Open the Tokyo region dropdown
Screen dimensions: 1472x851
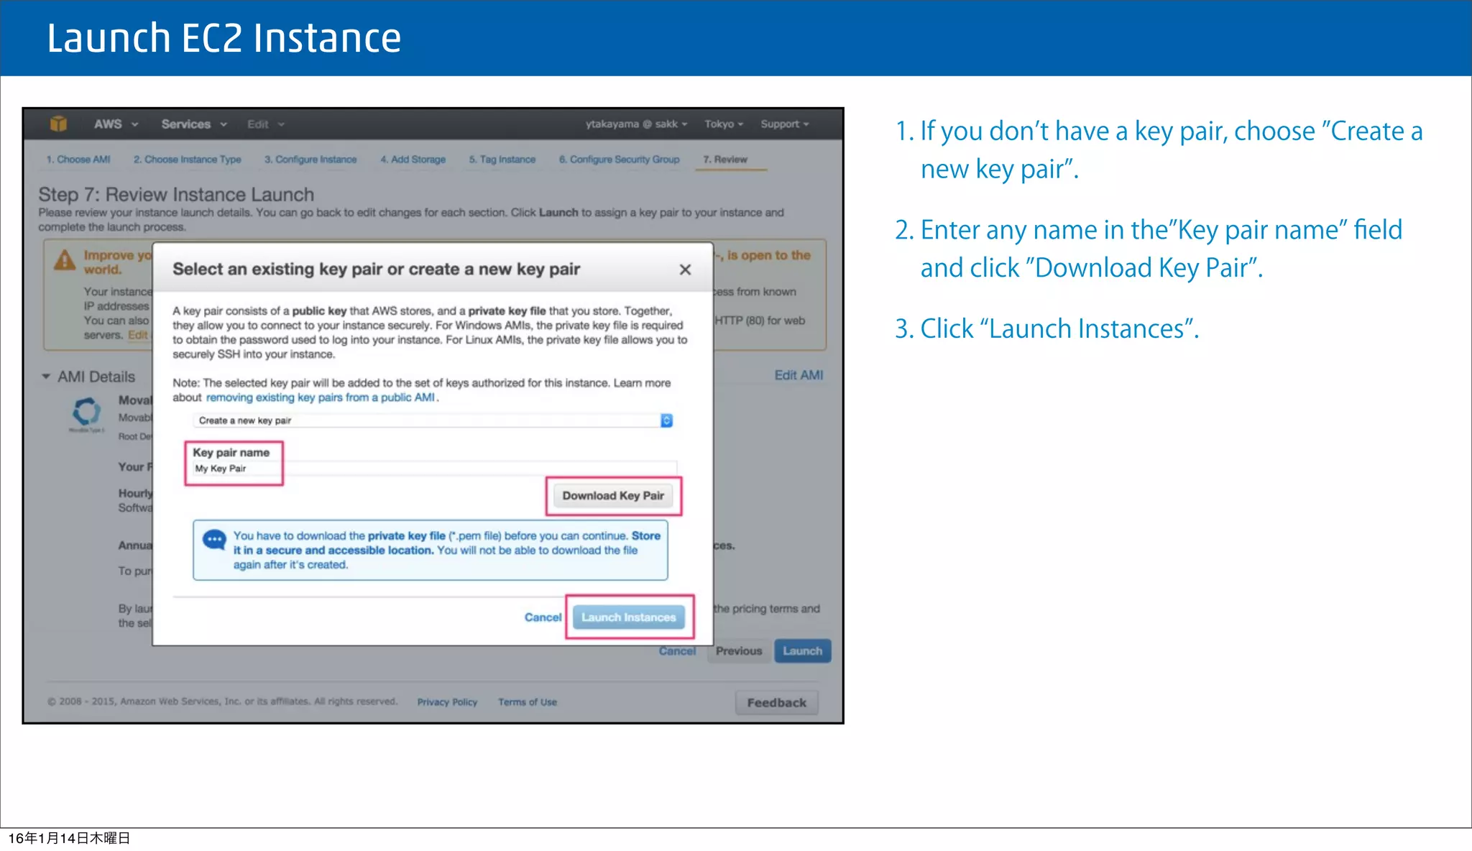pyautogui.click(x=724, y=124)
